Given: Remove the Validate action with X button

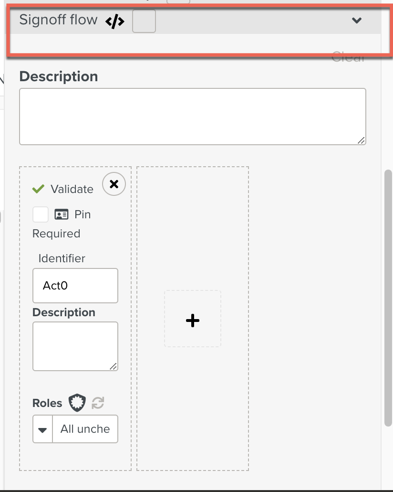Looking at the screenshot, I should pos(114,184).
